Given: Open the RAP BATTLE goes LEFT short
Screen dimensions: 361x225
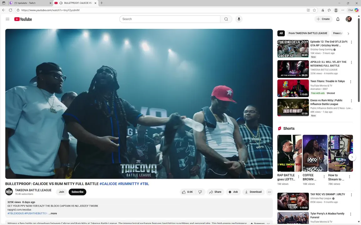Looking at the screenshot, I should click(x=290, y=153).
